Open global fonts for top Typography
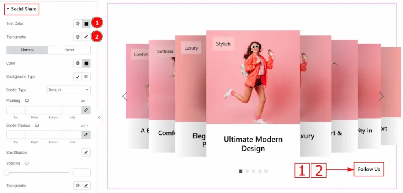The image size is (403, 193). [78, 37]
